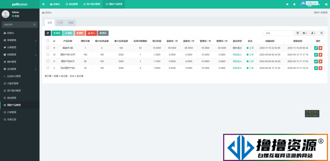Open the export data dropdown
The image size is (330, 161).
tap(313, 33)
